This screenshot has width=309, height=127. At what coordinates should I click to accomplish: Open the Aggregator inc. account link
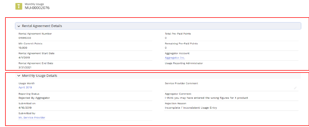175,58
